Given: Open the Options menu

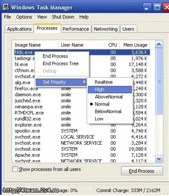Looking at the screenshot, I should (24, 17).
